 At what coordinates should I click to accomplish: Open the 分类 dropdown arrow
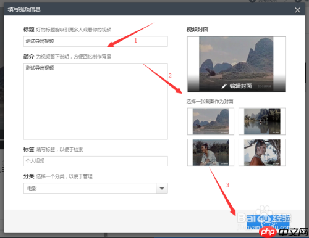(162, 188)
